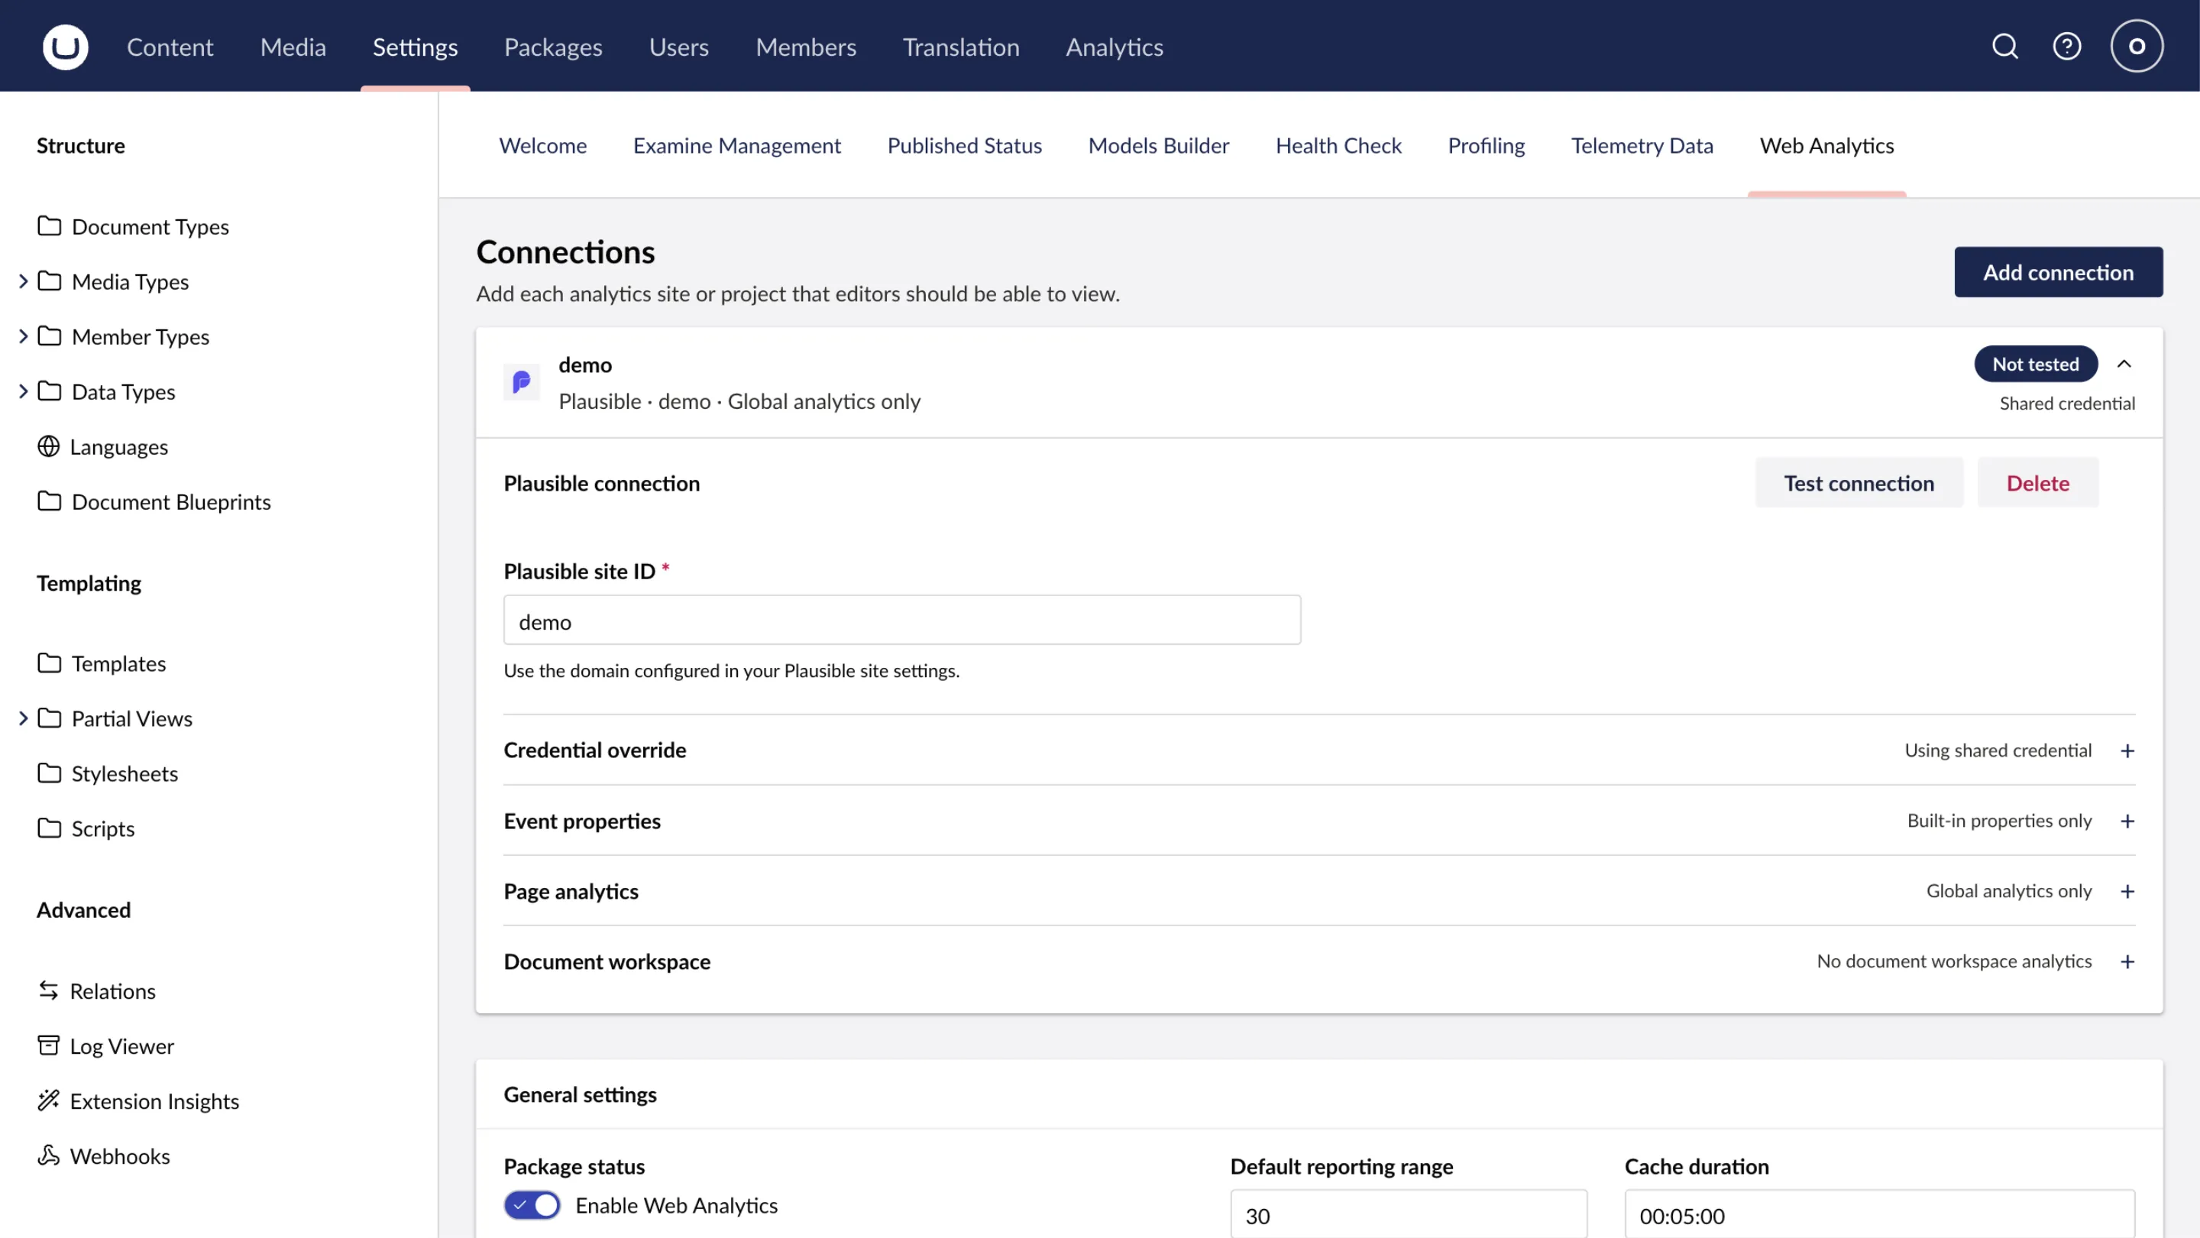Viewport: 2200px width, 1238px height.
Task: Expand the Data Types tree node
Action: coord(23,391)
